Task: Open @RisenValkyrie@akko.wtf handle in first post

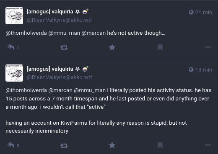Action: 60,20
